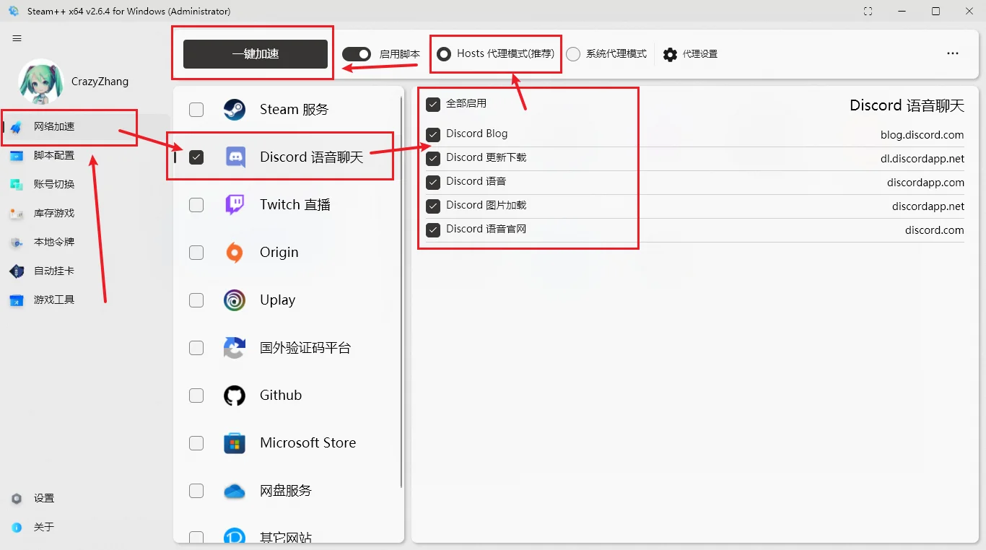
Task: Open 本地令牌 in the sidebar
Action: (85, 243)
